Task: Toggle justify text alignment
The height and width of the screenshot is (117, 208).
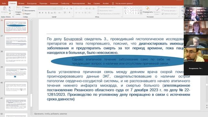Action: (x=85, y=13)
